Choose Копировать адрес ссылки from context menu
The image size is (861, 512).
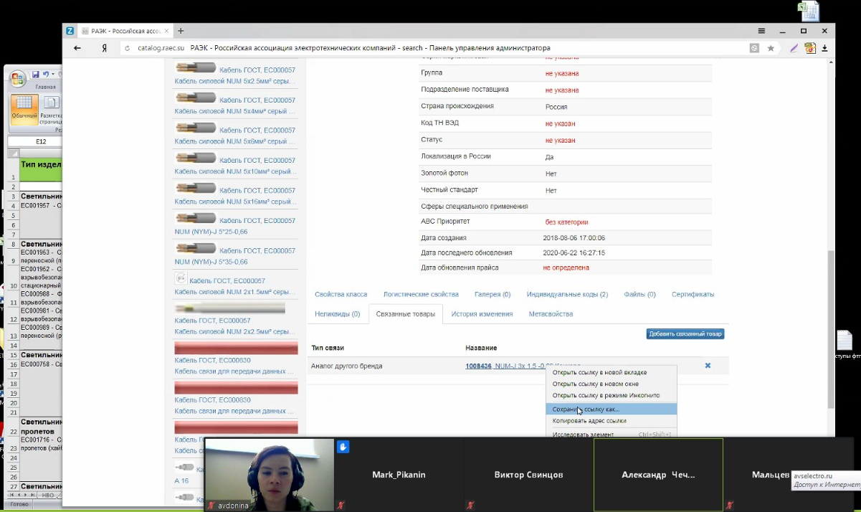589,421
